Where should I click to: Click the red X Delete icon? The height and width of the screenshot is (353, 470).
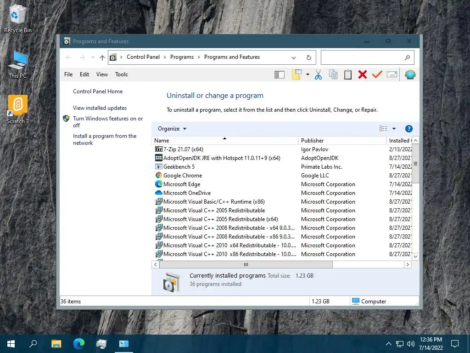[363, 74]
